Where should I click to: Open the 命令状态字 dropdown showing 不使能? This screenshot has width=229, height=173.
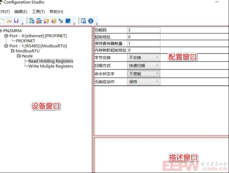[x=143, y=74]
